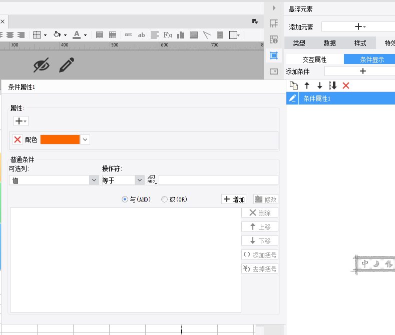Click the copy condition icon
395x335 pixels.
294,85
